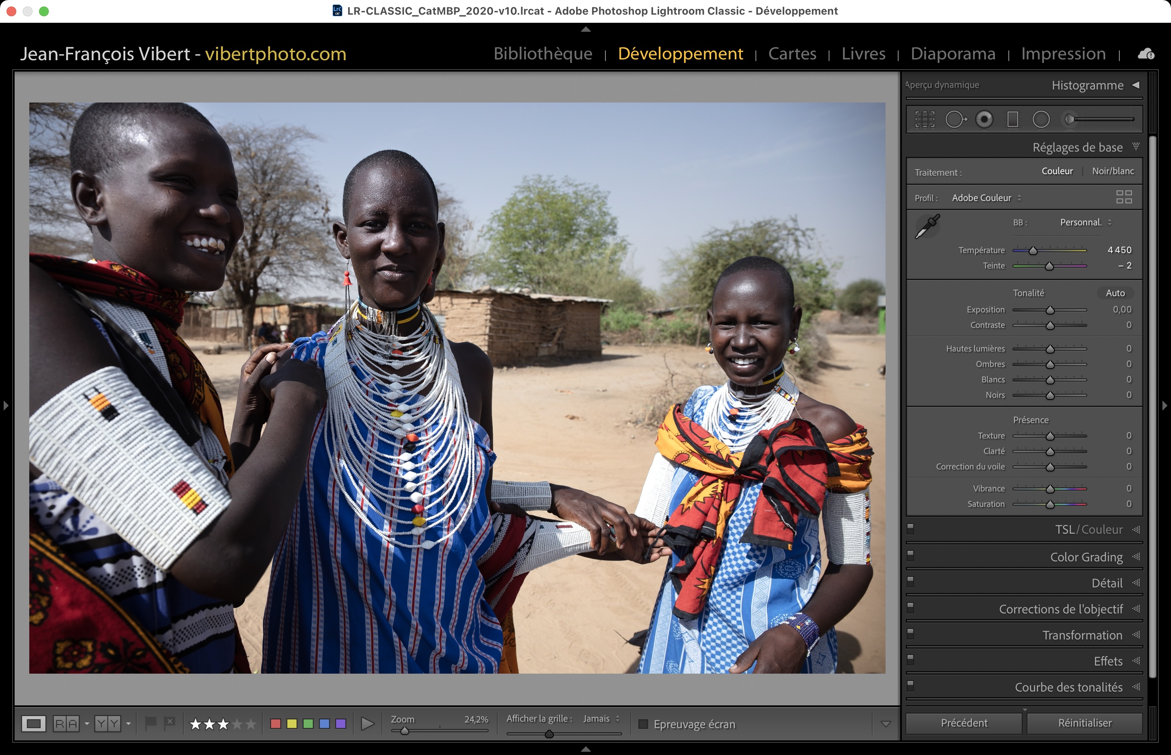
Task: Select the Crop overlay tool
Action: [x=925, y=119]
